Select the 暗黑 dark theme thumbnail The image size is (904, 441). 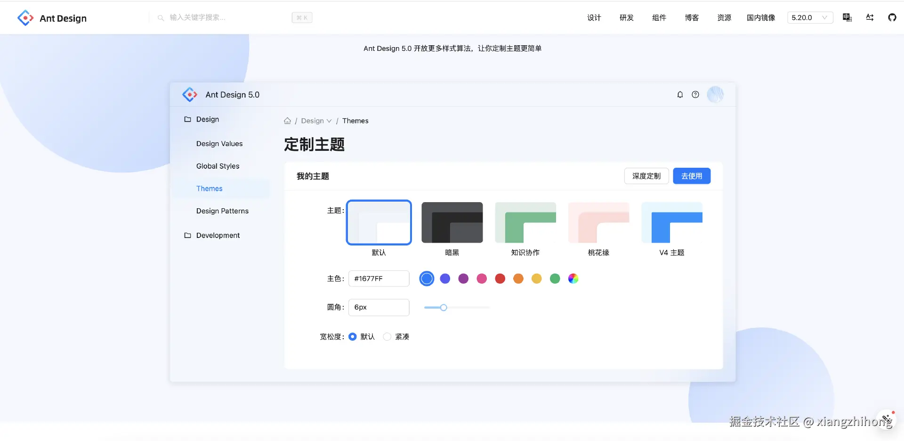point(452,222)
